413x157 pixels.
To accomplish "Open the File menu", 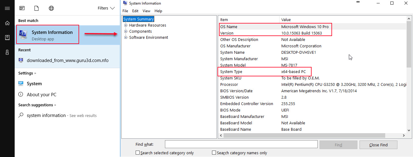I will 125,11.
